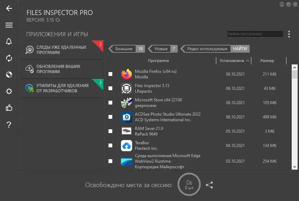Click the Найти программу search field
Viewport: 299px width, 201px height.
coord(255,34)
